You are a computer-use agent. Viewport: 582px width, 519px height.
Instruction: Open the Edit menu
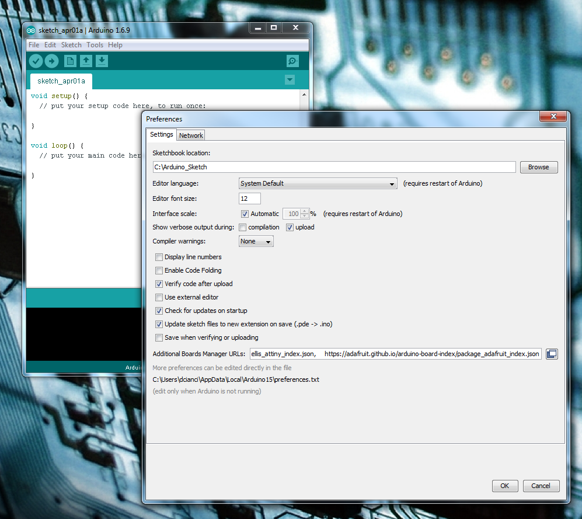pyautogui.click(x=50, y=45)
